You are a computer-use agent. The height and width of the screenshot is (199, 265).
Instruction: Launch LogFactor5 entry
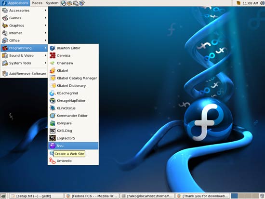click(x=73, y=138)
